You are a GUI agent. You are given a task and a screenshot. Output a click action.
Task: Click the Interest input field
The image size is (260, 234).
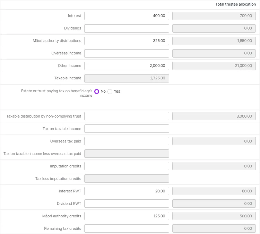click(127, 16)
